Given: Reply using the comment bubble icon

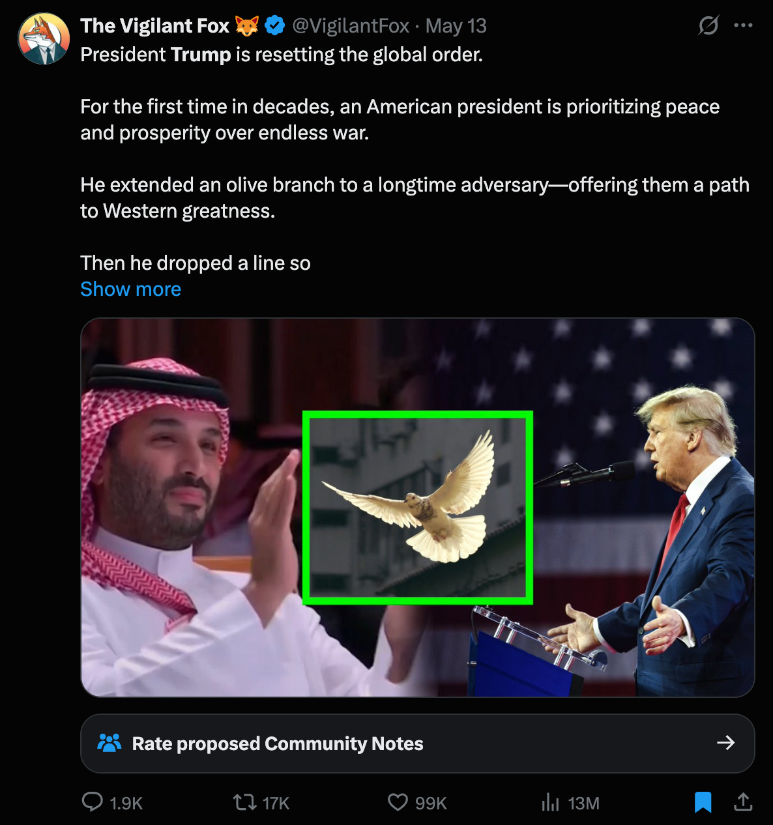Looking at the screenshot, I should (92, 802).
